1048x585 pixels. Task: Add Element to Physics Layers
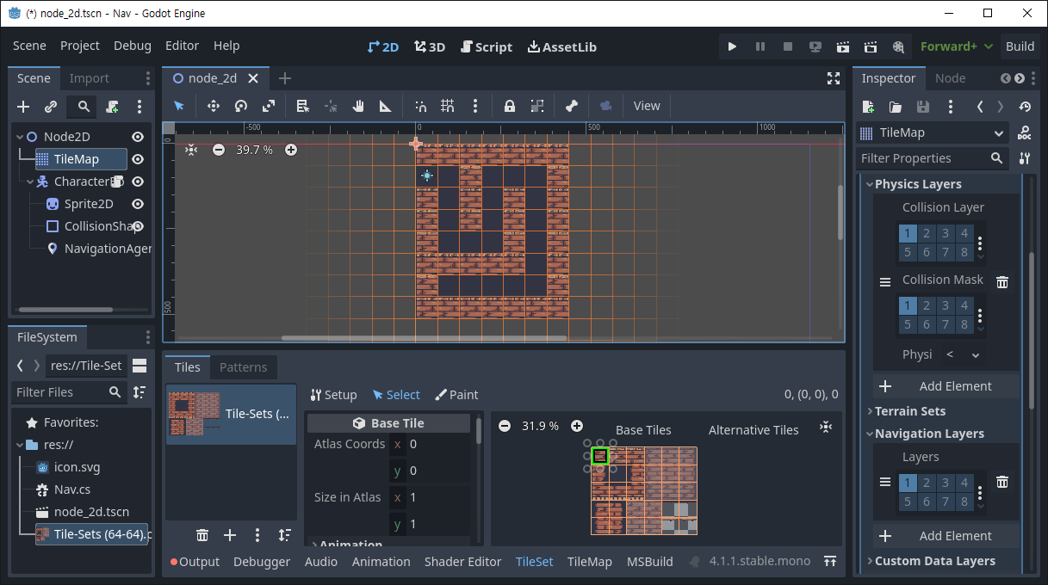point(946,386)
